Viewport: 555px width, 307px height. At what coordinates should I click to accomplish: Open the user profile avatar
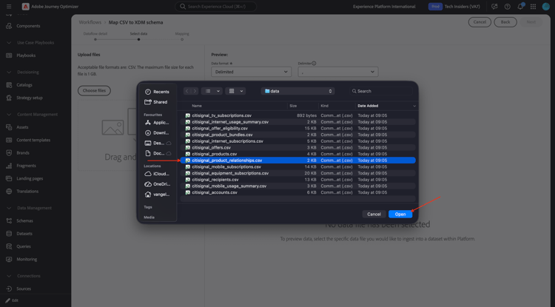(x=546, y=7)
